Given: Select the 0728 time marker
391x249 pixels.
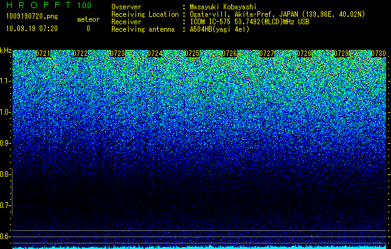Looking at the screenshot, I should (304, 54).
